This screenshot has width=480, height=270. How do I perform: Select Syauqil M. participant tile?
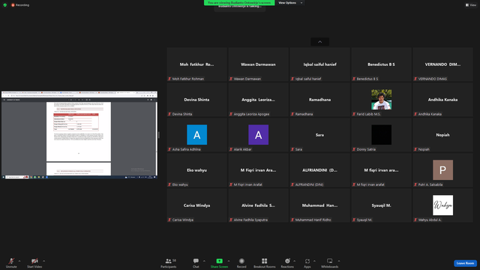coord(381,205)
